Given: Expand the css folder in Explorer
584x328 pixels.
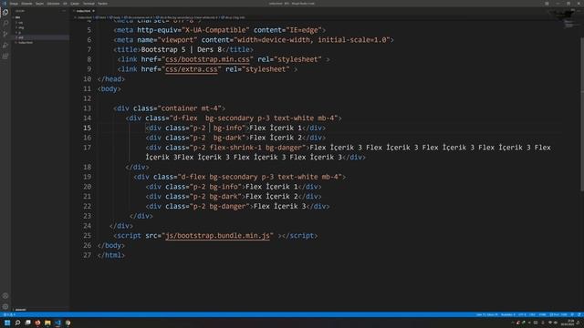Looking at the screenshot, I should [x=20, y=22].
